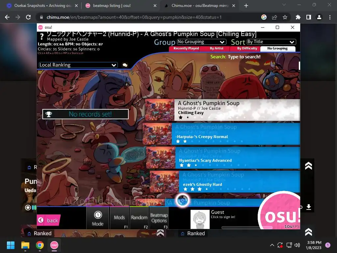Go back in browser history
Viewport: 337px width, 253px height.
tap(7, 17)
